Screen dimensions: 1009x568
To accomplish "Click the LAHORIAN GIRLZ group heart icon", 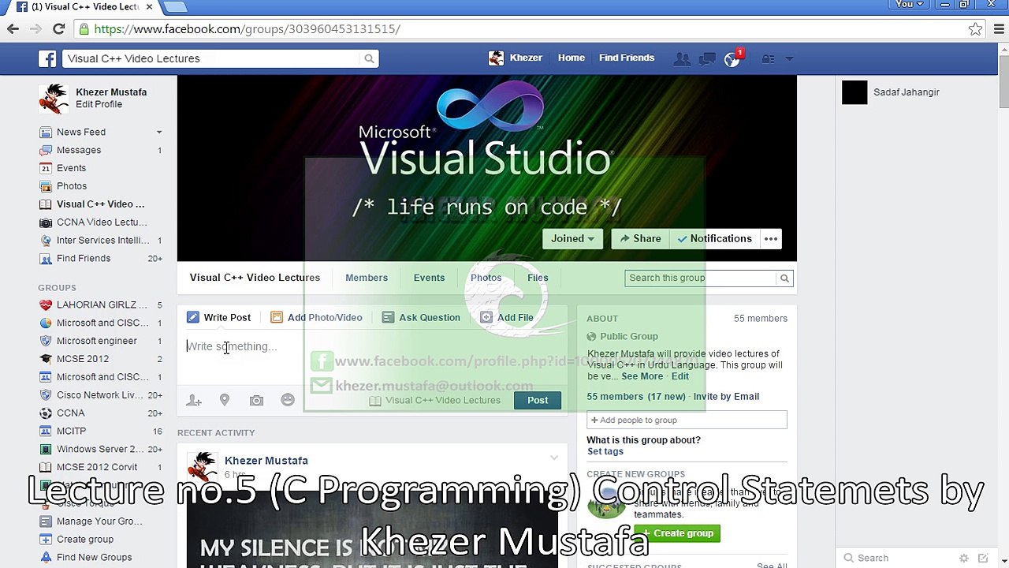I will point(46,305).
